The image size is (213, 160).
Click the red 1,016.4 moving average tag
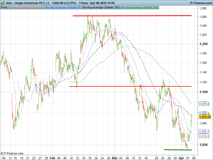[204, 136]
